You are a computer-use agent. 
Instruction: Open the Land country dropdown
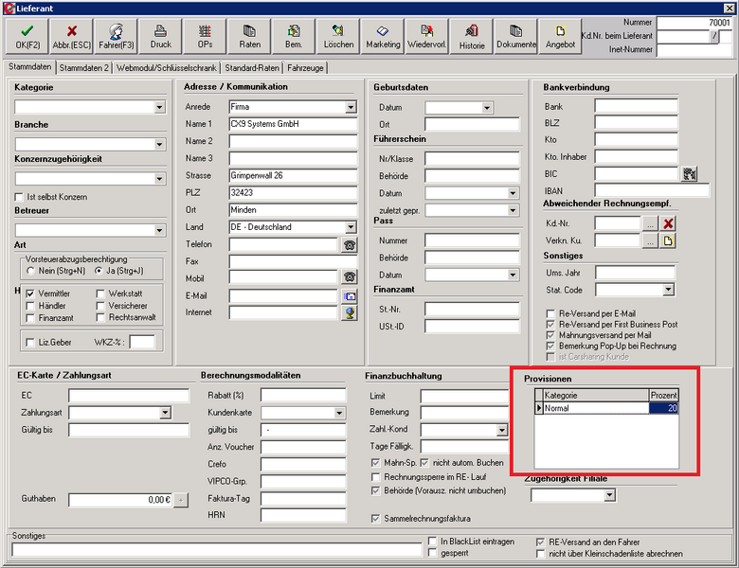pyautogui.click(x=350, y=227)
